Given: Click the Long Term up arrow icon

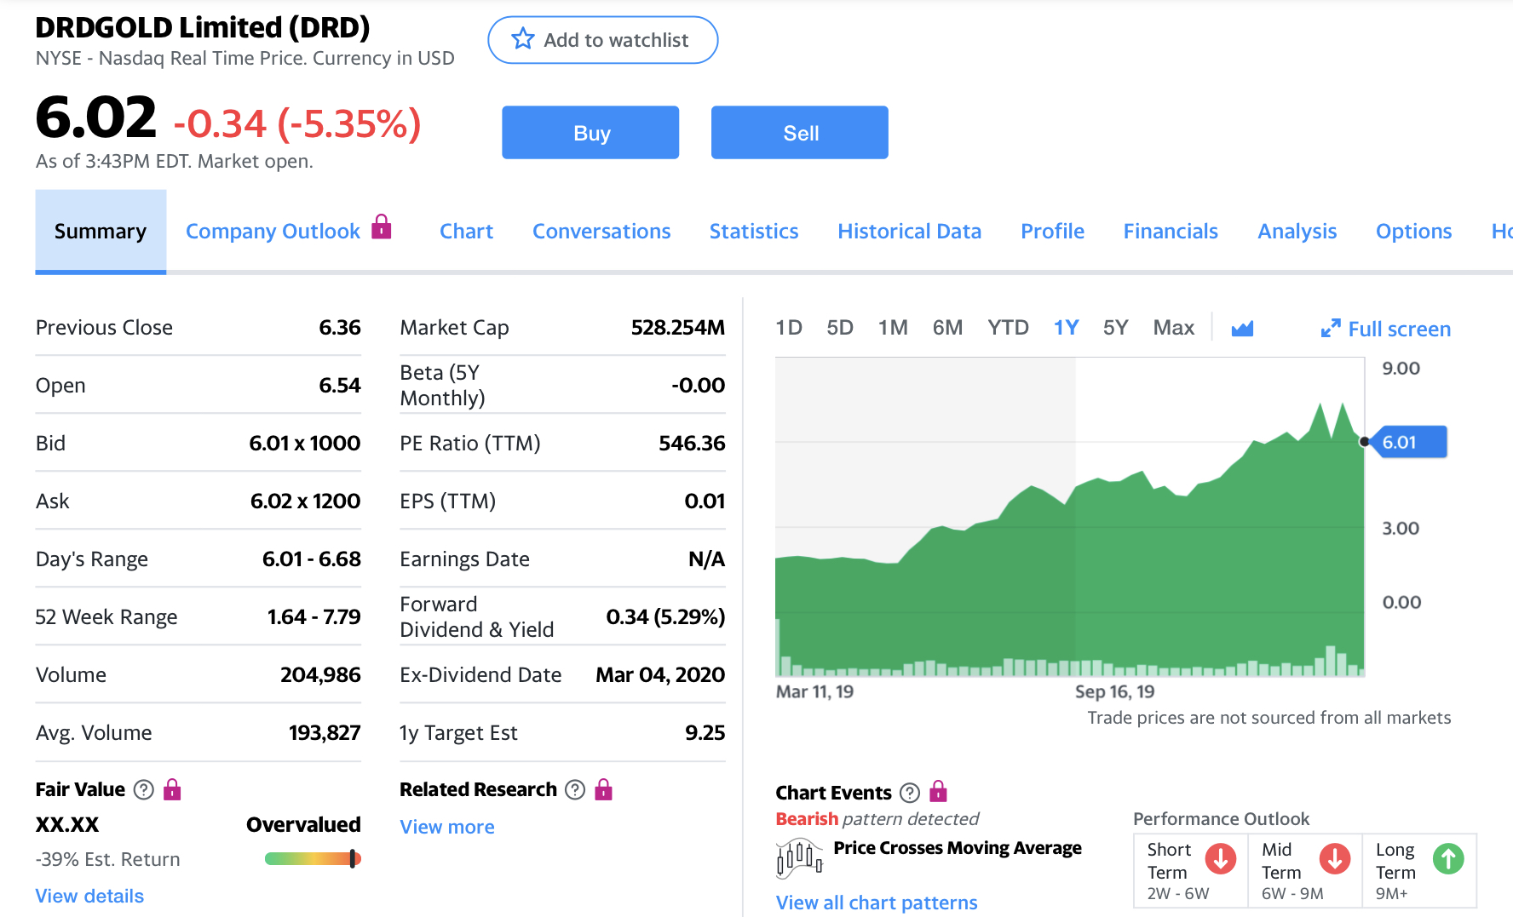Looking at the screenshot, I should [x=1447, y=859].
